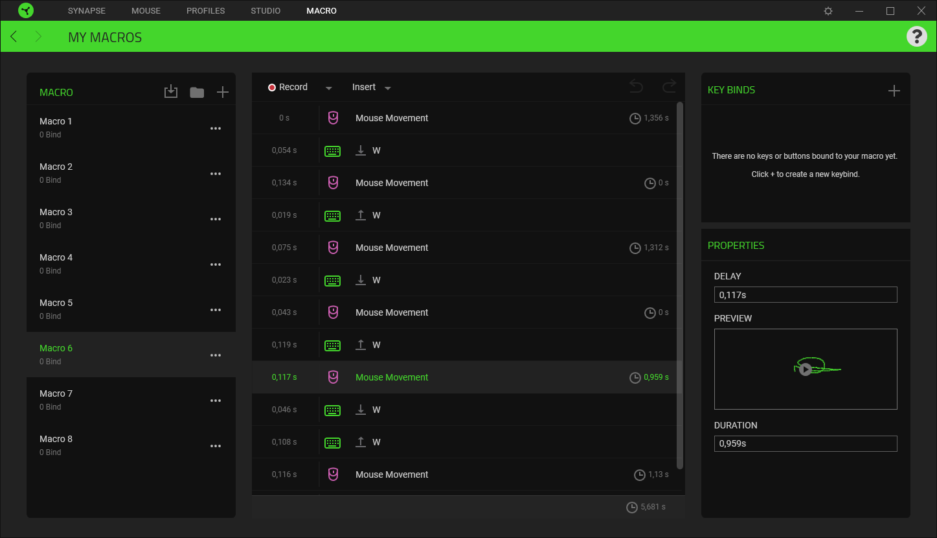
Task: Click the MY MACROS heading
Action: (105, 38)
